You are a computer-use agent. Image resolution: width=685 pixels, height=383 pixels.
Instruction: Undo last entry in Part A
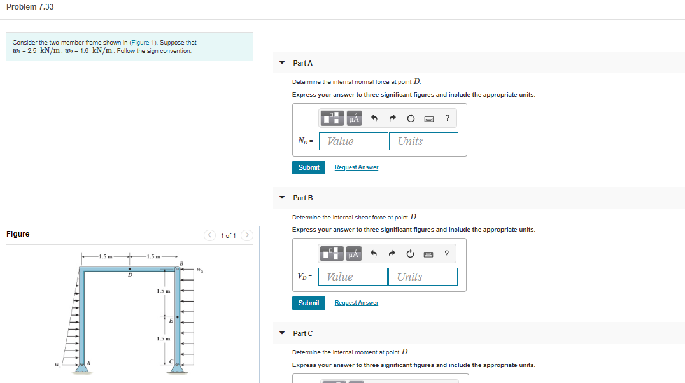tap(374, 118)
